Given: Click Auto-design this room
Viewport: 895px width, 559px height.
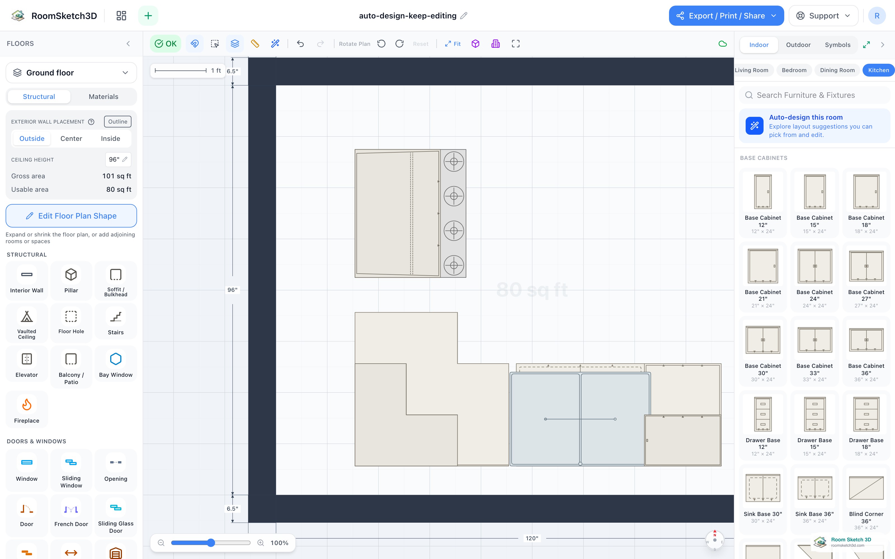Looking at the screenshot, I should pos(815,126).
